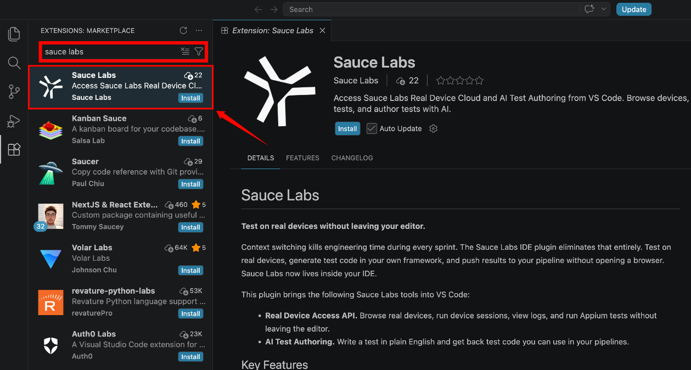This screenshot has height=370, width=691.
Task: Click the Kanban Sauce extension icon
Action: pyautogui.click(x=50, y=130)
